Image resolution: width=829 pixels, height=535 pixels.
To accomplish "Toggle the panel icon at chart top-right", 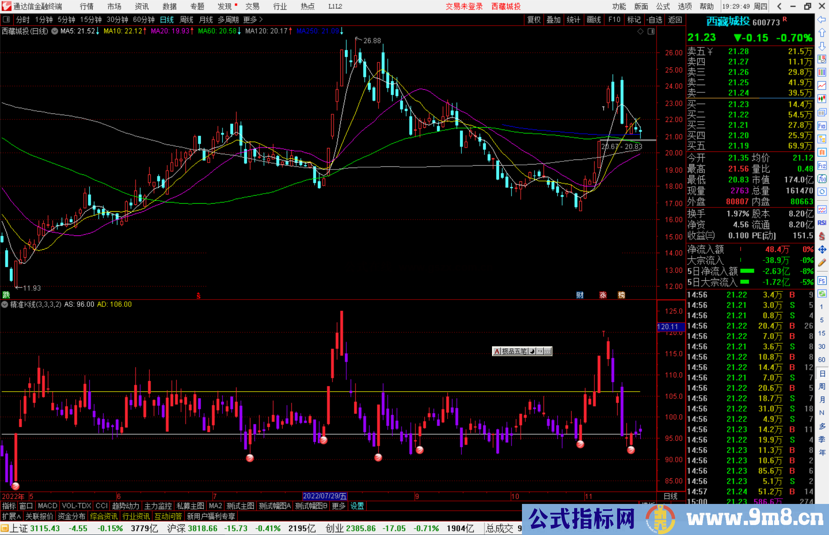I will [x=651, y=31].
